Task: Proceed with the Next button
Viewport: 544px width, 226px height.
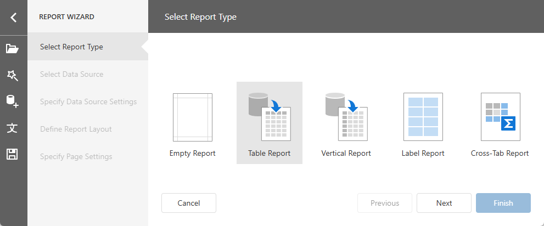Action: click(444, 203)
